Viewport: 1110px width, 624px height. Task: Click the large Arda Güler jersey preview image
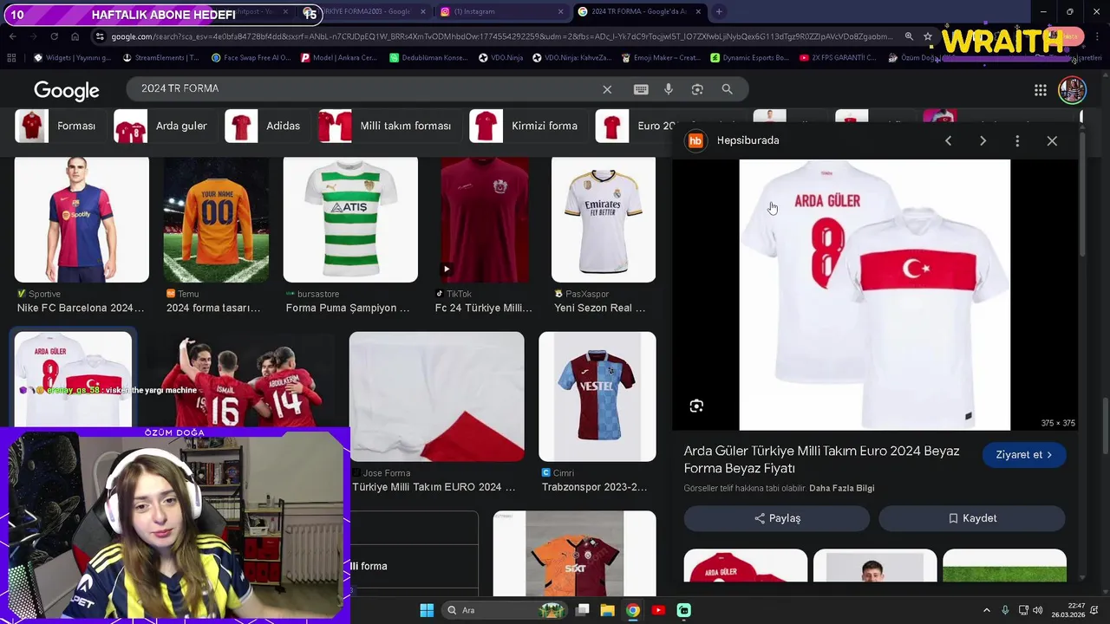pos(874,295)
